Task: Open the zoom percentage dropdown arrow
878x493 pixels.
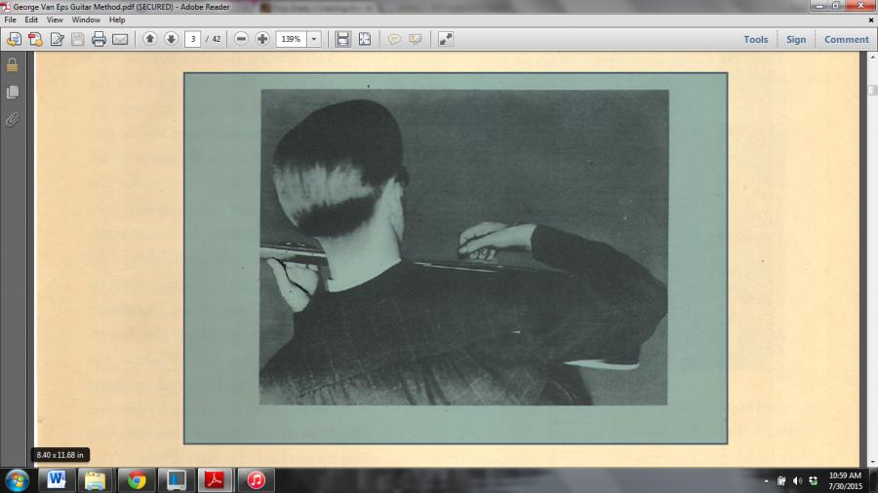Action: coord(314,39)
